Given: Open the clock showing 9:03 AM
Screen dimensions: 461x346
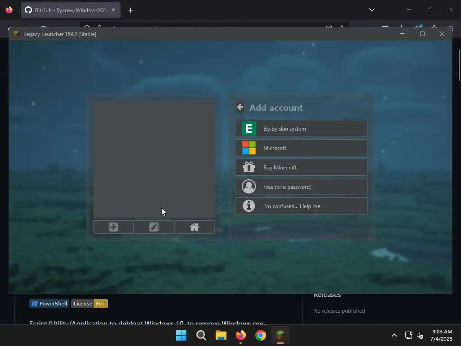Looking at the screenshot, I should click(x=441, y=335).
